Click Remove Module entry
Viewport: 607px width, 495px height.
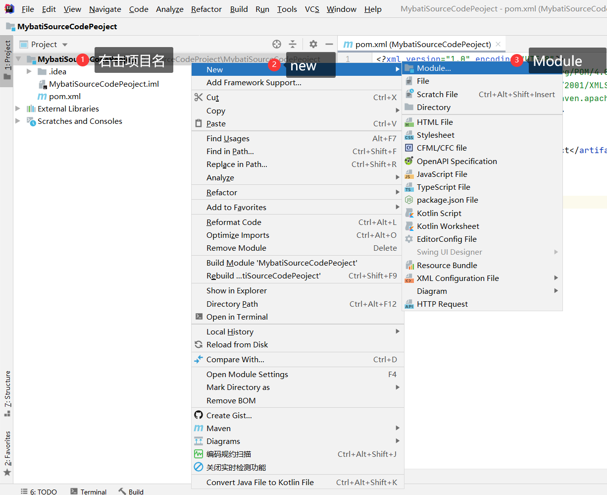point(297,248)
